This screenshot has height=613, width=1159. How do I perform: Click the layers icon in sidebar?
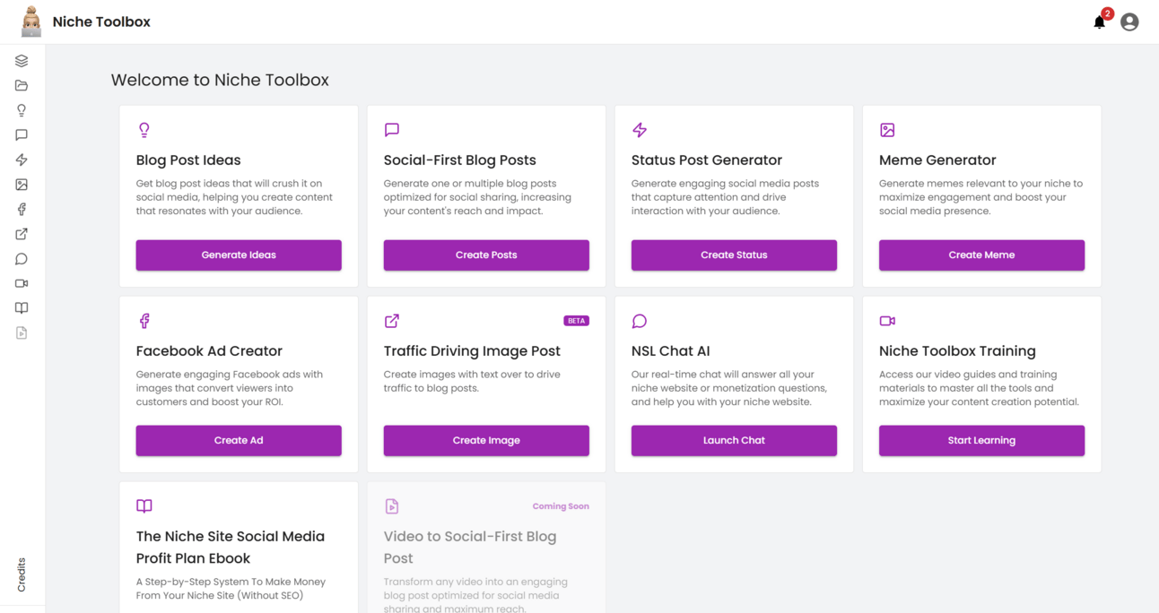22,61
